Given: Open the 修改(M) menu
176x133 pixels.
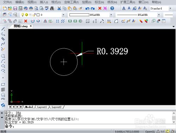Looking at the screenshot, I should (x=112, y=2).
